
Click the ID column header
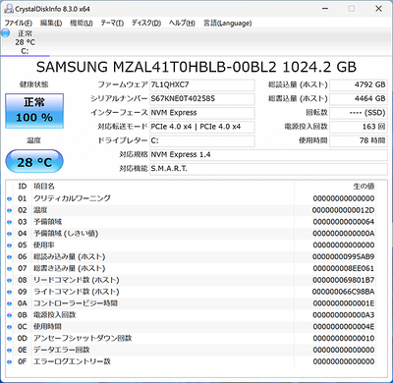[x=23, y=187]
